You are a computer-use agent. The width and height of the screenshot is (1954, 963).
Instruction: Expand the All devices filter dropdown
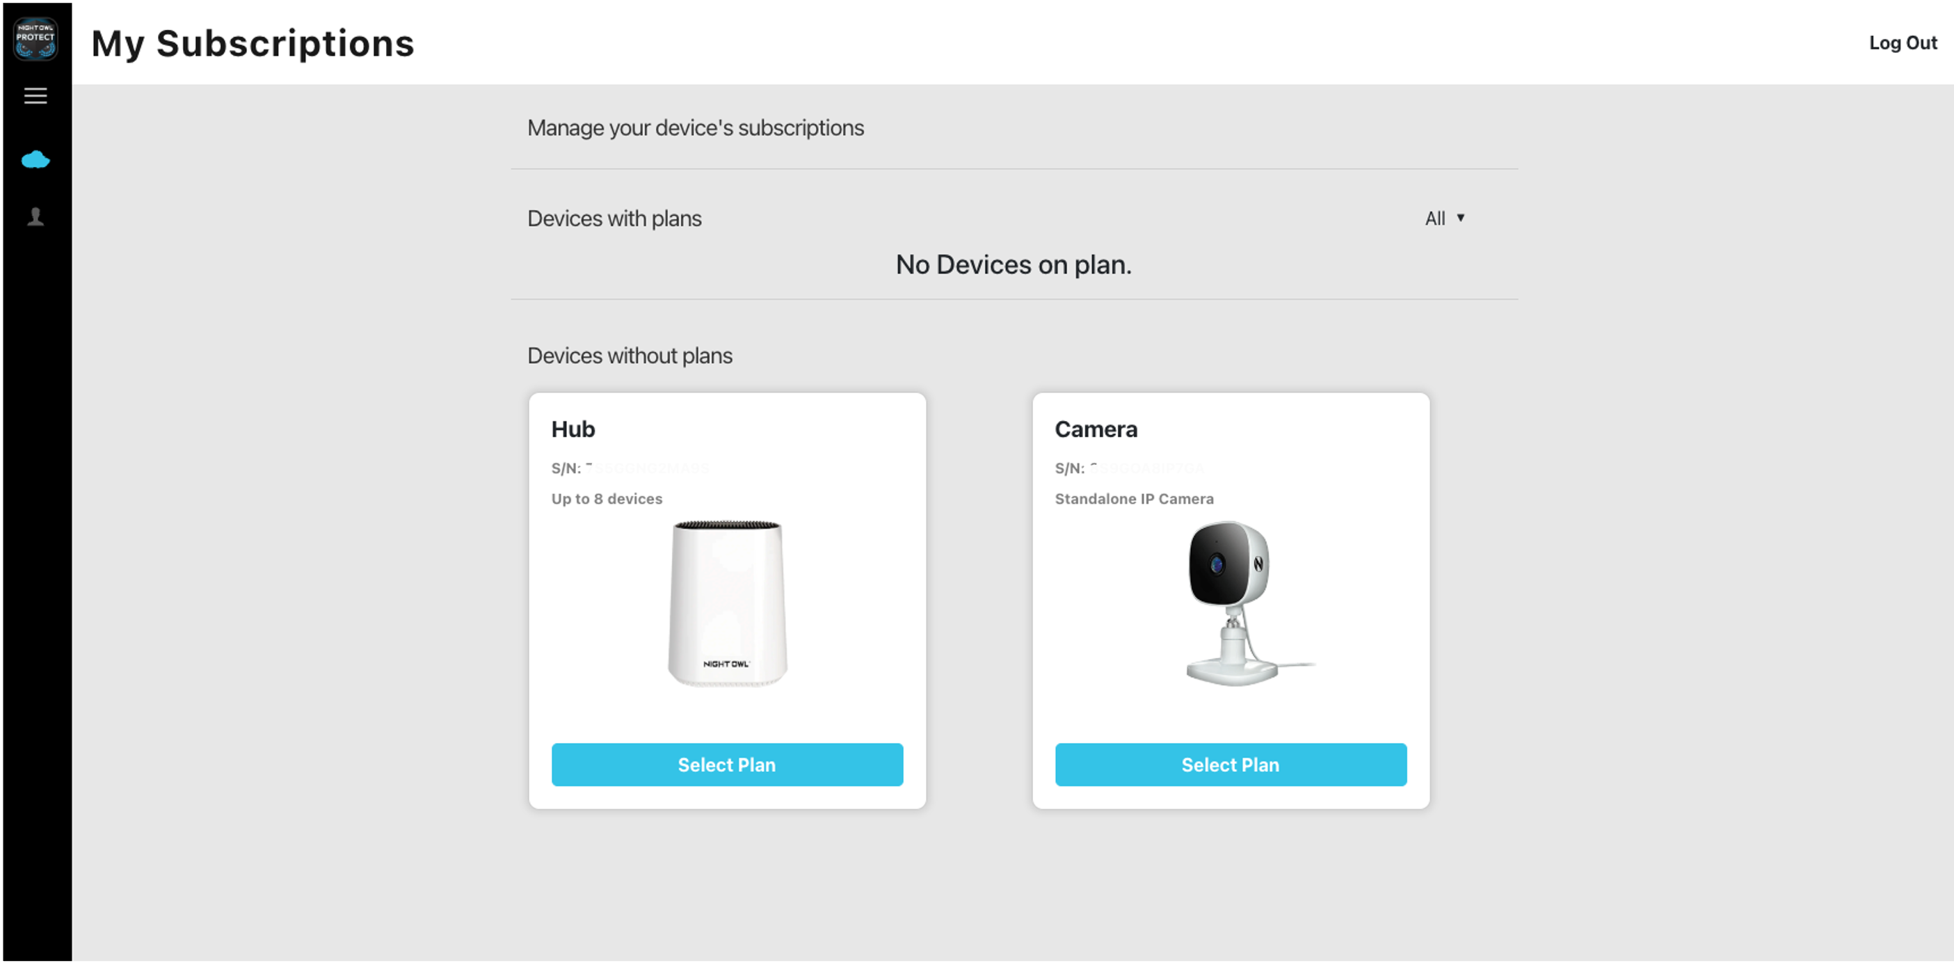[x=1444, y=218]
